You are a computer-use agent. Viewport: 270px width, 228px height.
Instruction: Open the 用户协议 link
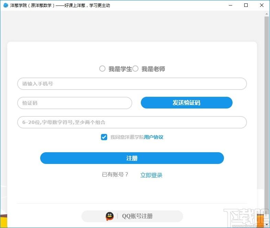click(154, 137)
